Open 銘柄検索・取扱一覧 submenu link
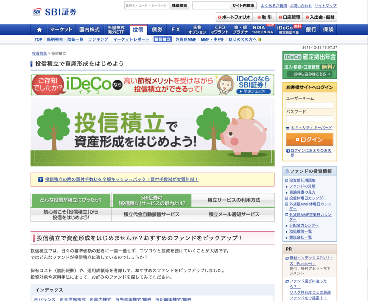Viewport: 368px width, 301px height. click(x=65, y=40)
